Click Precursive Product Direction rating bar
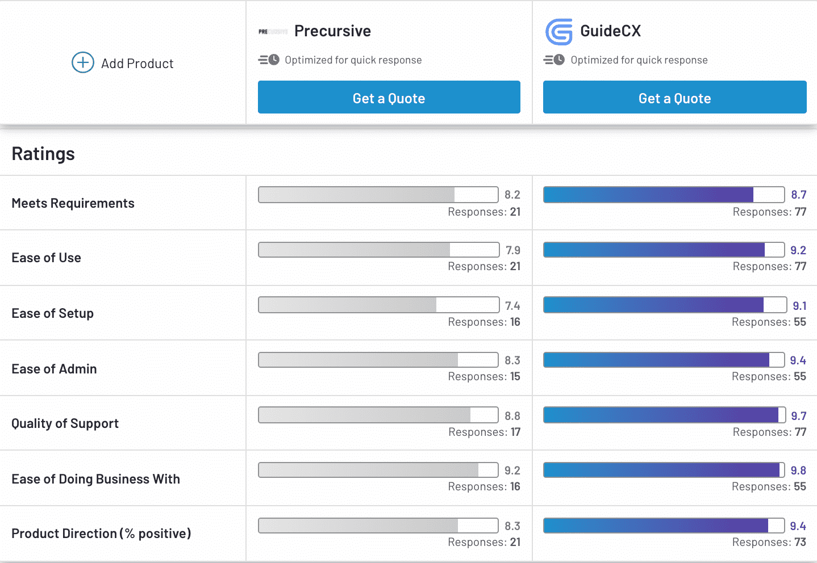Image resolution: width=817 pixels, height=563 pixels. coord(378,526)
